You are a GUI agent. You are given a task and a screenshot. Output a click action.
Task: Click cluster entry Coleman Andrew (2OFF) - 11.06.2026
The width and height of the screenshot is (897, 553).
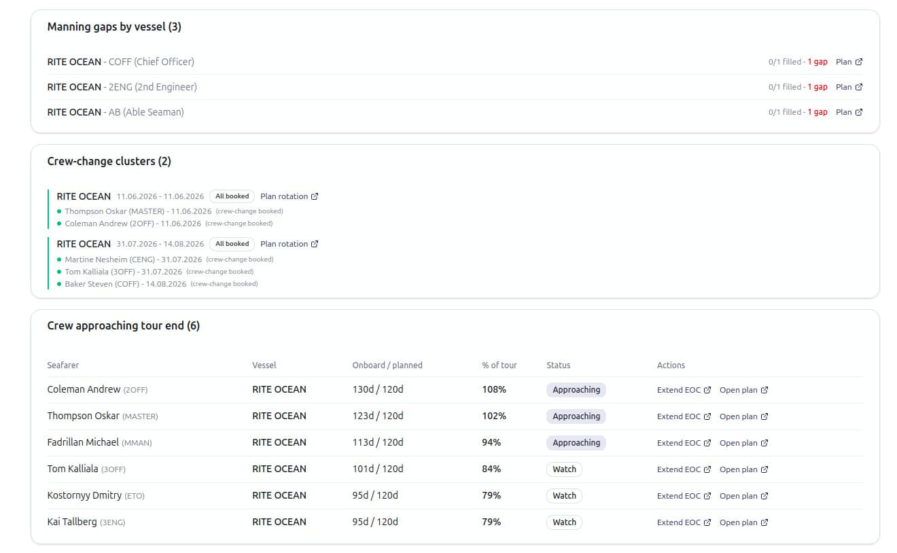coord(133,224)
